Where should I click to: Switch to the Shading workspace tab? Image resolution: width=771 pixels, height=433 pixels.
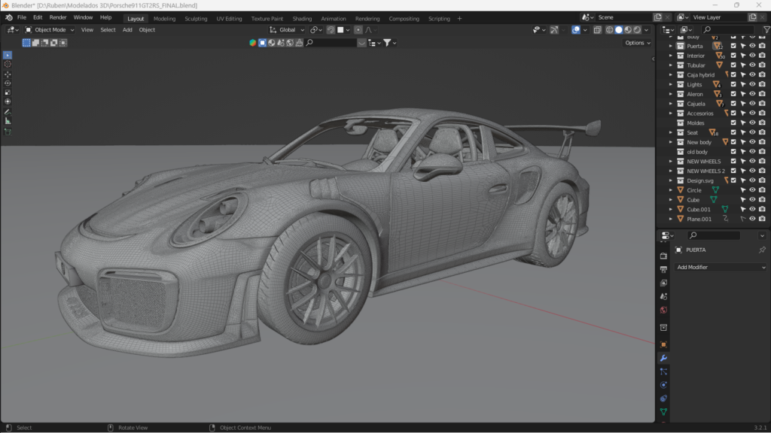click(x=302, y=19)
